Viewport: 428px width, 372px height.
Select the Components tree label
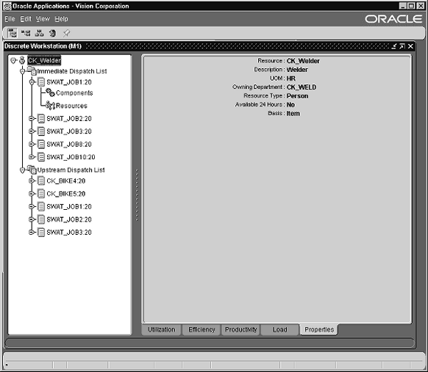(74, 93)
